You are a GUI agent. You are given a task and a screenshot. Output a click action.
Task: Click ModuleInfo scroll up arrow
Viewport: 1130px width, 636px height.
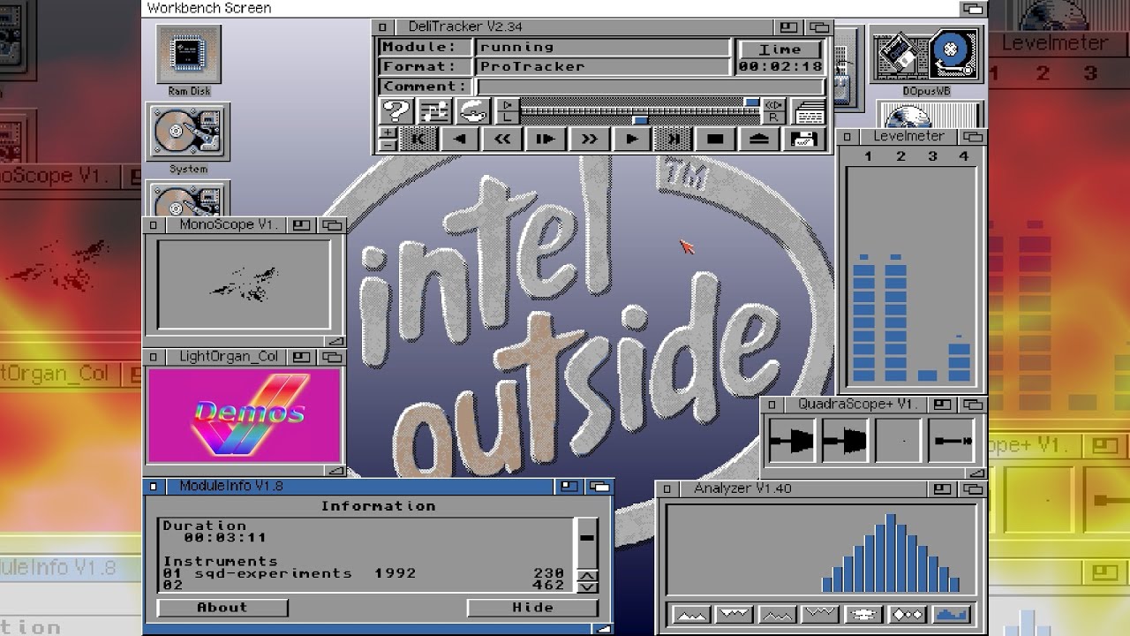click(x=587, y=576)
